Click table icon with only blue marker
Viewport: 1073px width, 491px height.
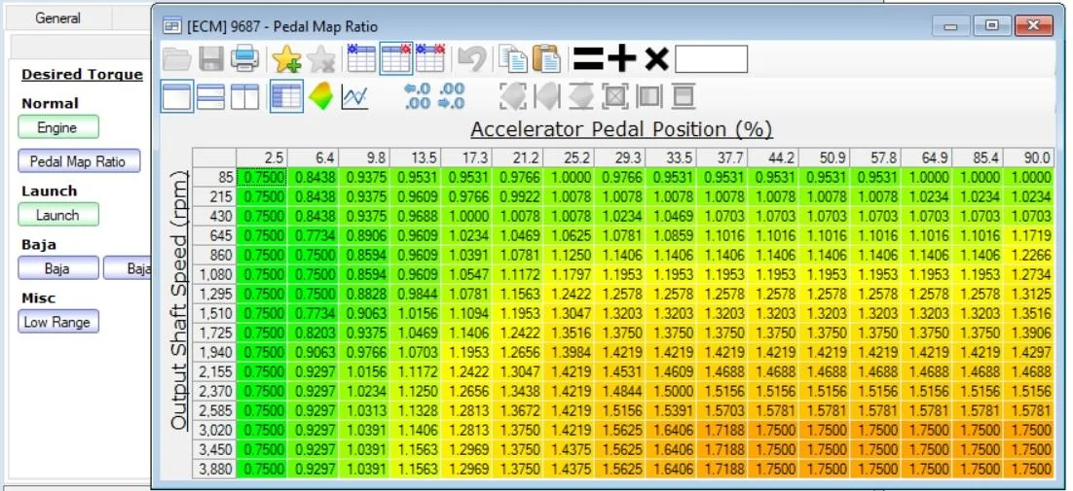click(x=361, y=58)
